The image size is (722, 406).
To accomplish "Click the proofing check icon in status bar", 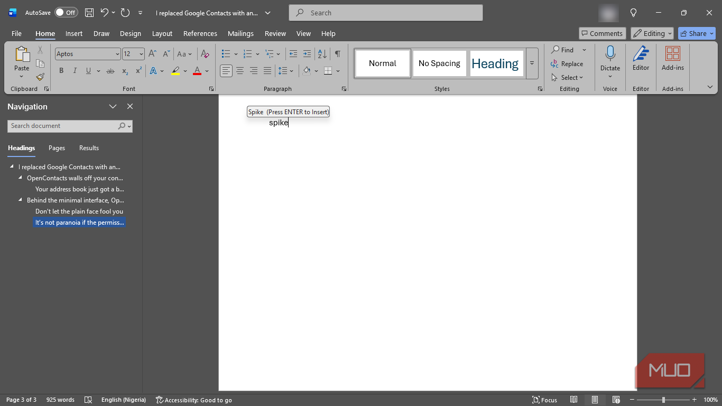I will coord(88,400).
